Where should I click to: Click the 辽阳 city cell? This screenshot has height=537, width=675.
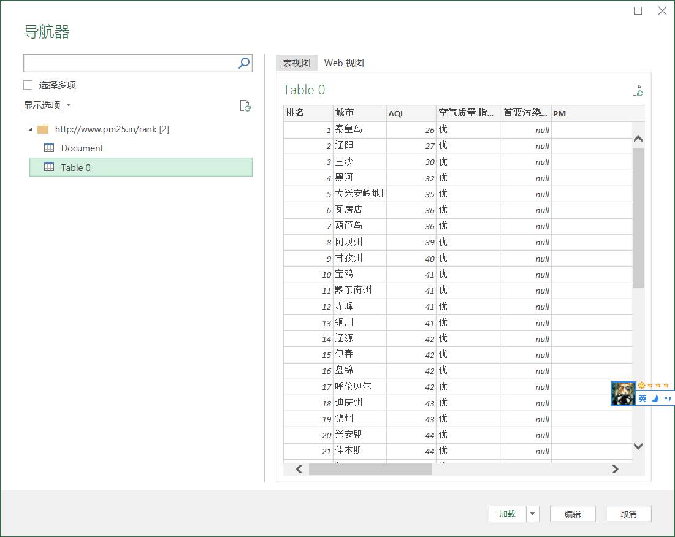(x=359, y=145)
